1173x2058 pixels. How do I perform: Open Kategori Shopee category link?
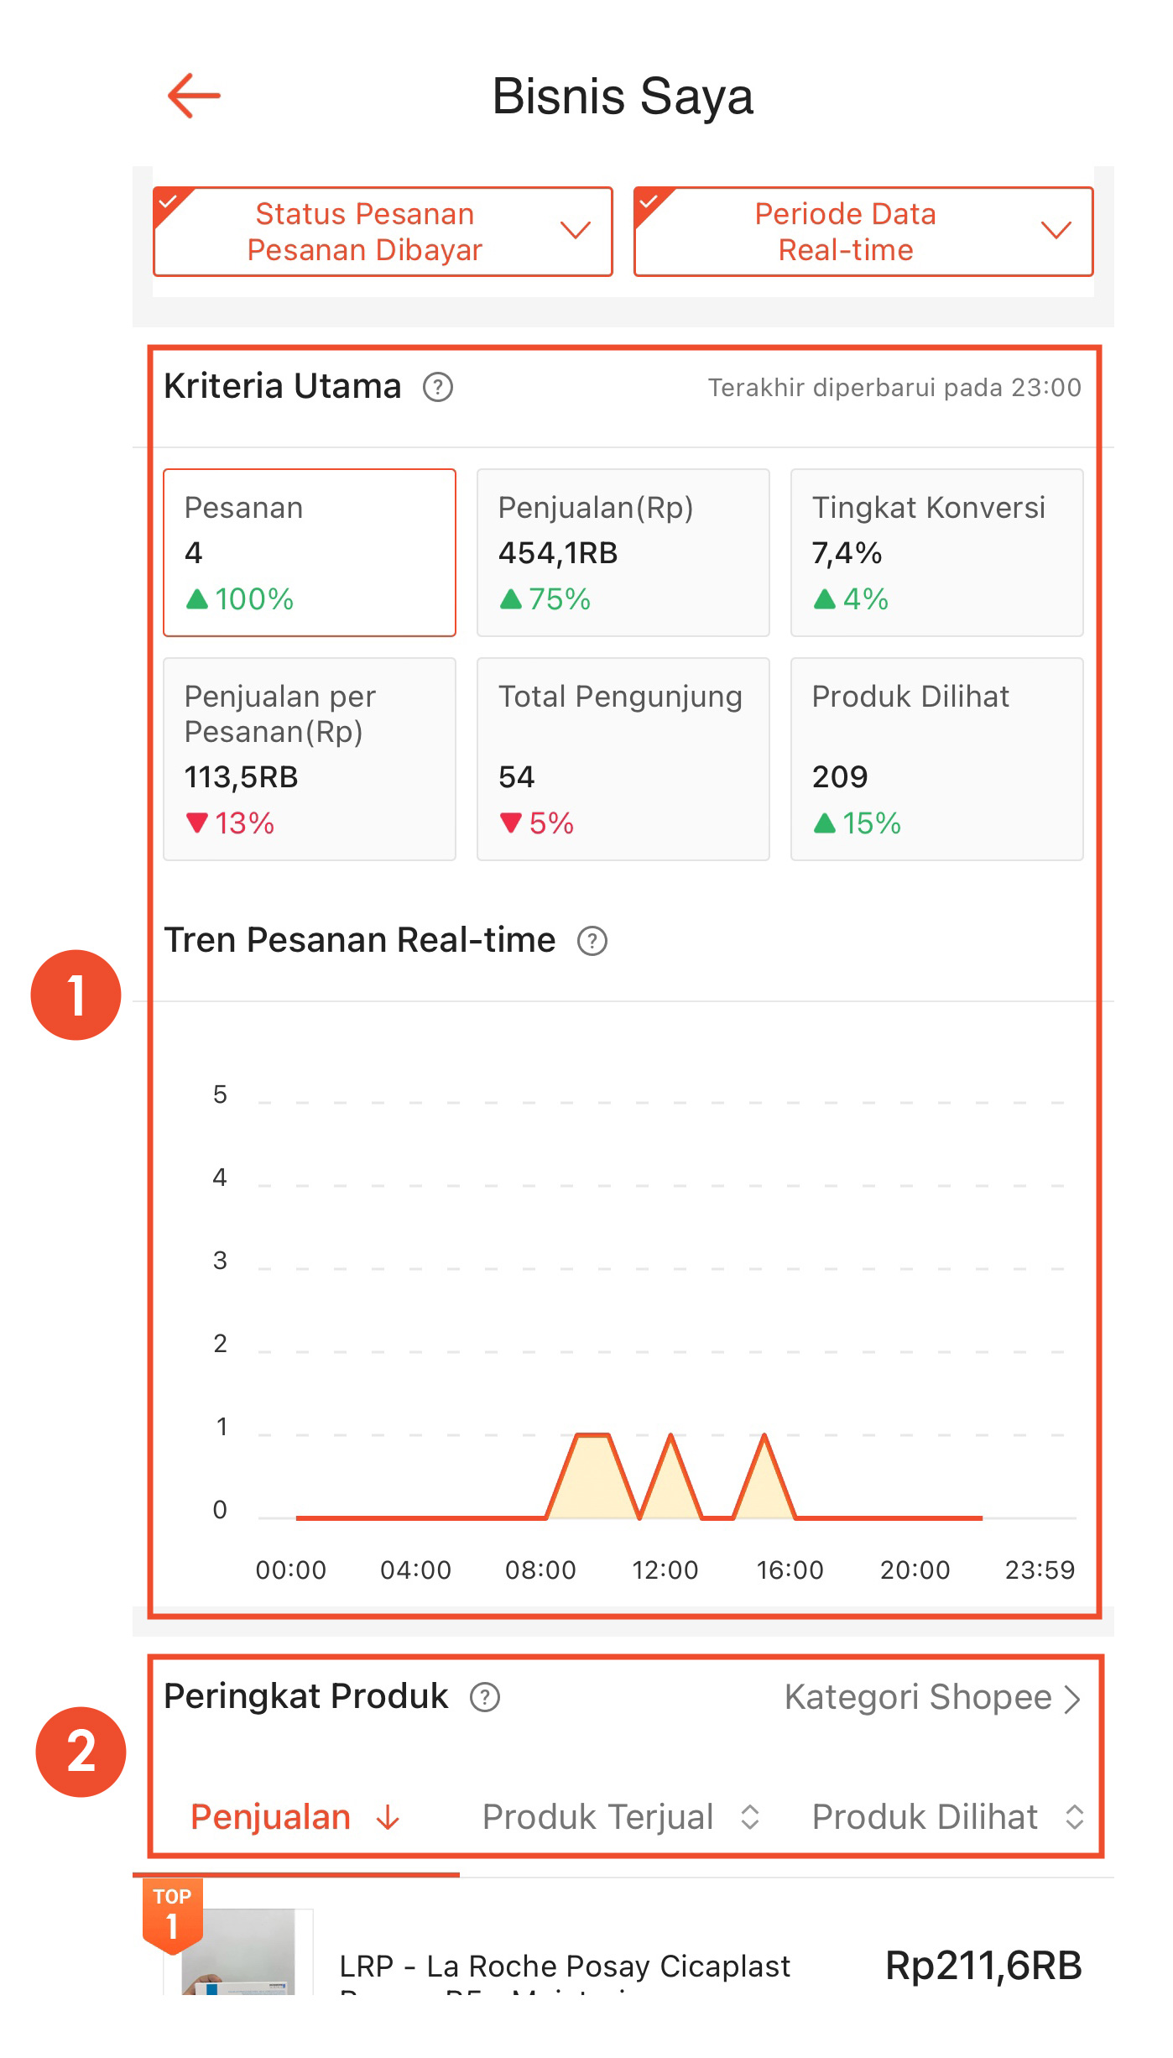(932, 1697)
